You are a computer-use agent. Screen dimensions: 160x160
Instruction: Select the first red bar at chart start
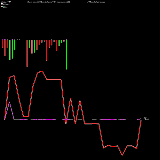[x=3, y=44]
